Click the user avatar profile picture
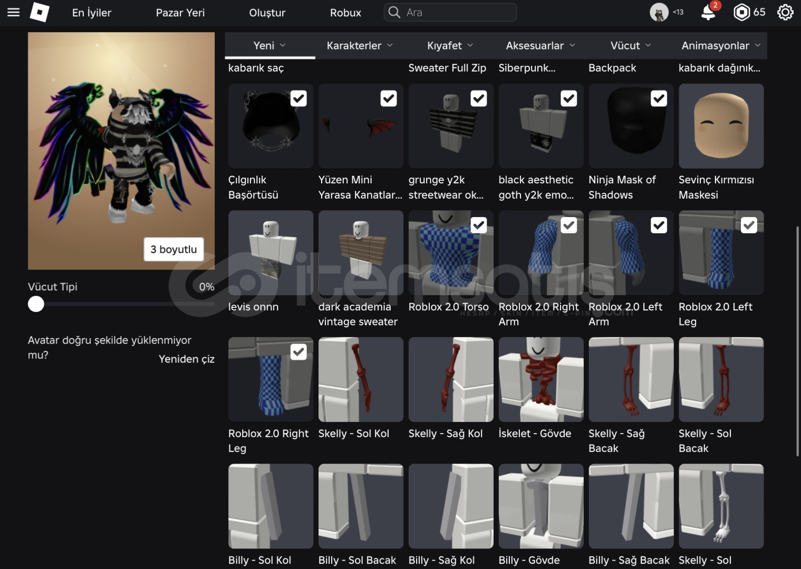Image resolution: width=801 pixels, height=569 pixels. (x=659, y=12)
